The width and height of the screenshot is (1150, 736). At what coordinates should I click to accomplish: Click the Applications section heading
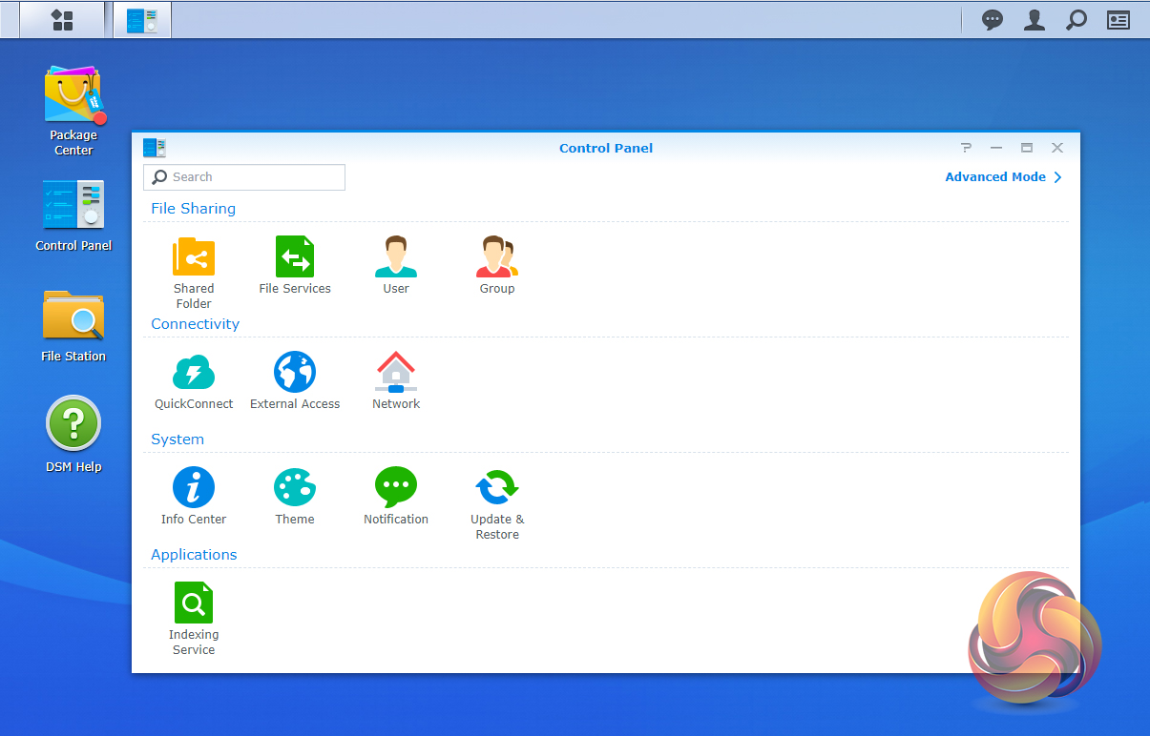[x=194, y=555]
